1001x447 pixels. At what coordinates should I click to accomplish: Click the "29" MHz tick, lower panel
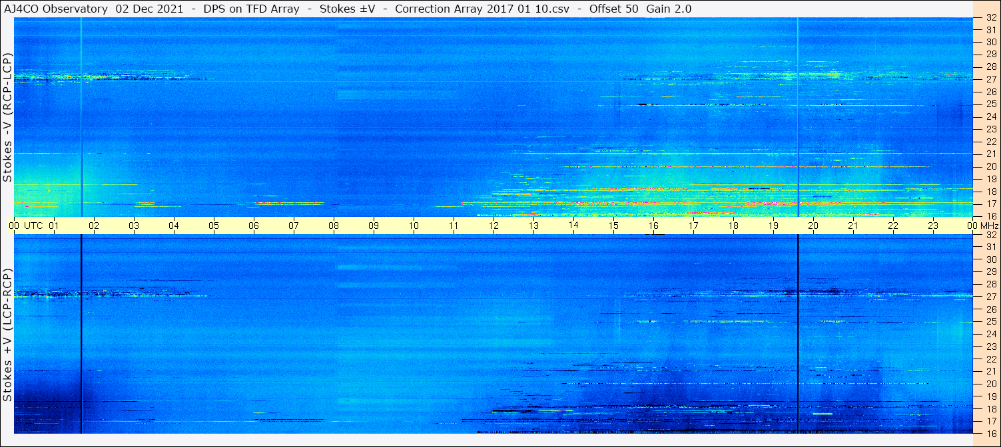[990, 271]
